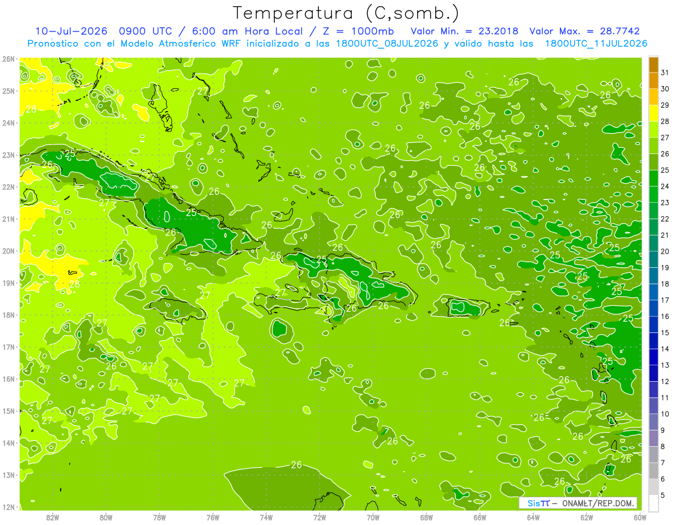Pick the indigo swatch between 11 and 12
The image size is (680, 525).
[x=653, y=389]
